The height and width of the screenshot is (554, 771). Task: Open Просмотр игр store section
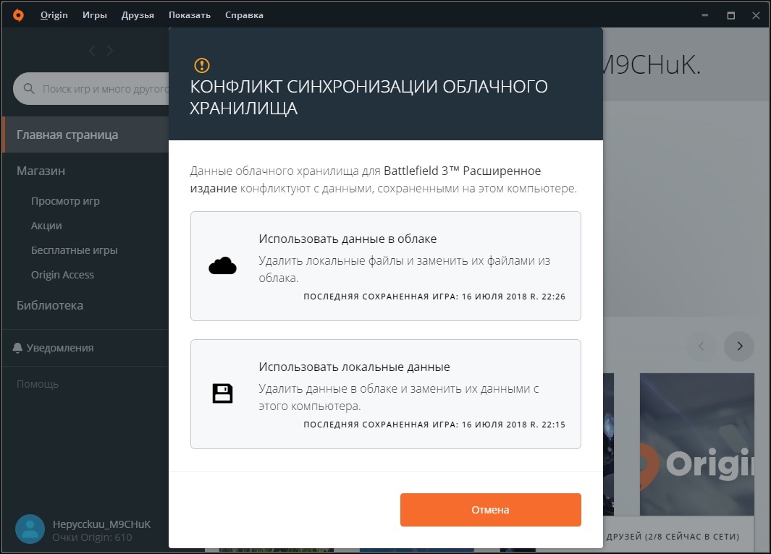65,201
